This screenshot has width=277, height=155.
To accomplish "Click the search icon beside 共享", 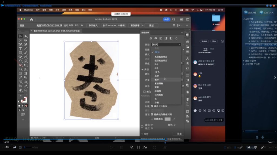I will 174,19.
